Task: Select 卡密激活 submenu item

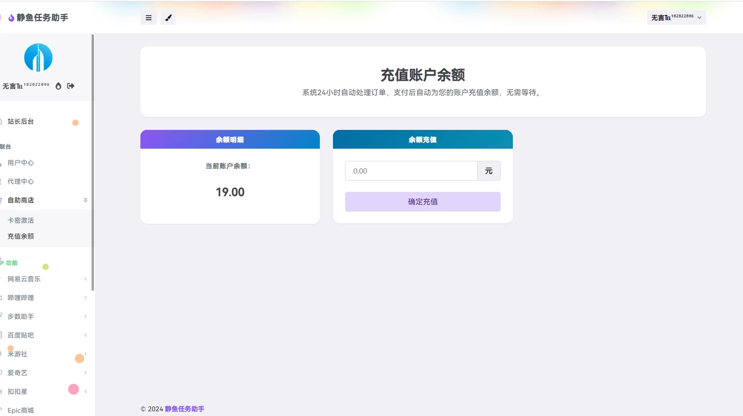Action: pos(21,220)
